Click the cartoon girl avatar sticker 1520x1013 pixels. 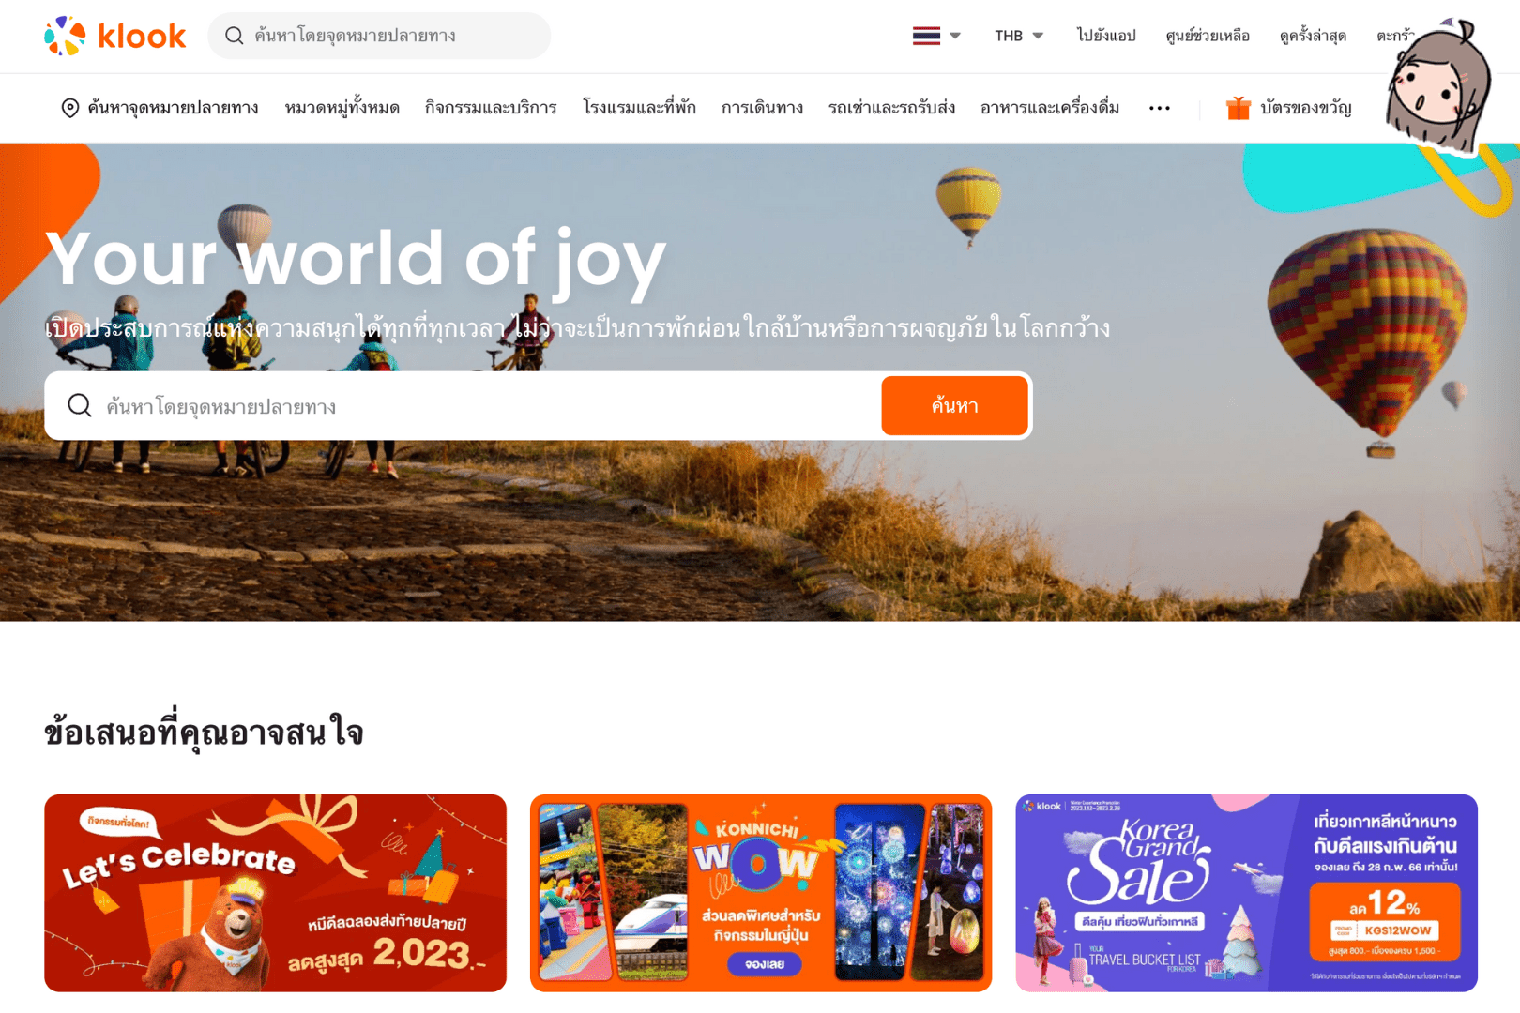tap(1438, 84)
